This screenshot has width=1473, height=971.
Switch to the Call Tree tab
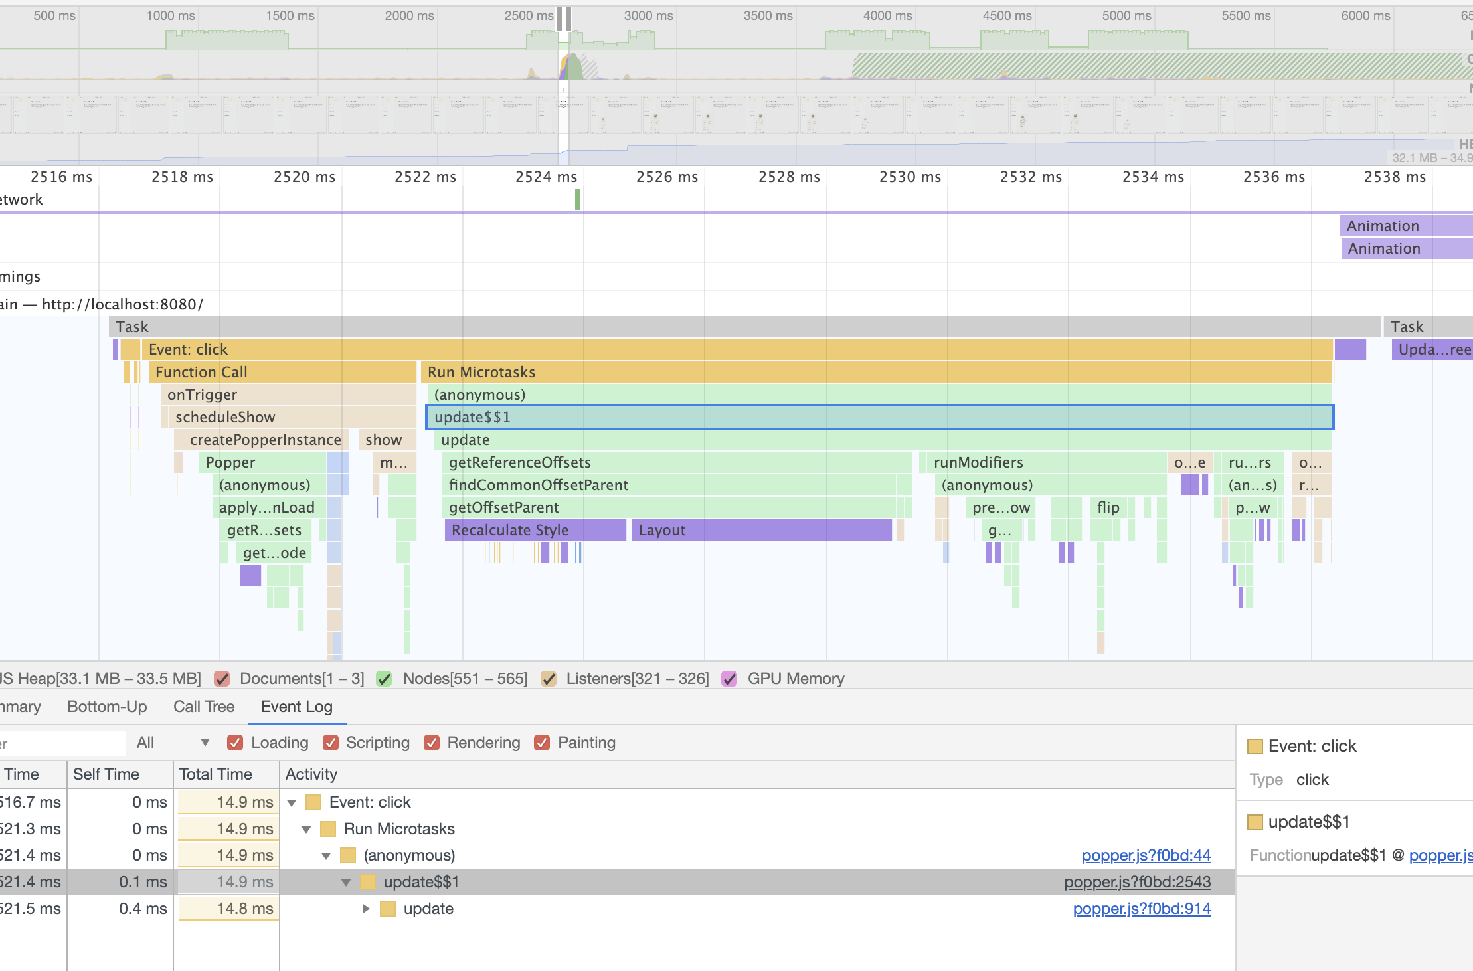coord(203,707)
